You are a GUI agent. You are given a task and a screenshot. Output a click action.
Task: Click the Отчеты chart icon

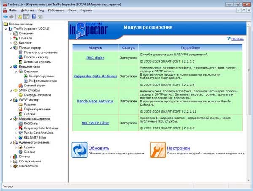16,157
